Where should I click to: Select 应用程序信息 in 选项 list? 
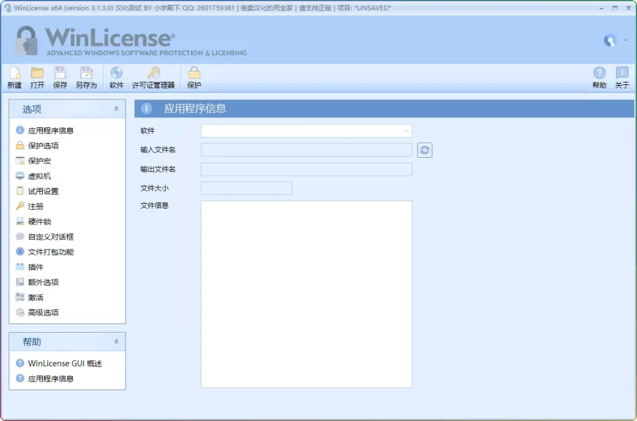(45, 130)
